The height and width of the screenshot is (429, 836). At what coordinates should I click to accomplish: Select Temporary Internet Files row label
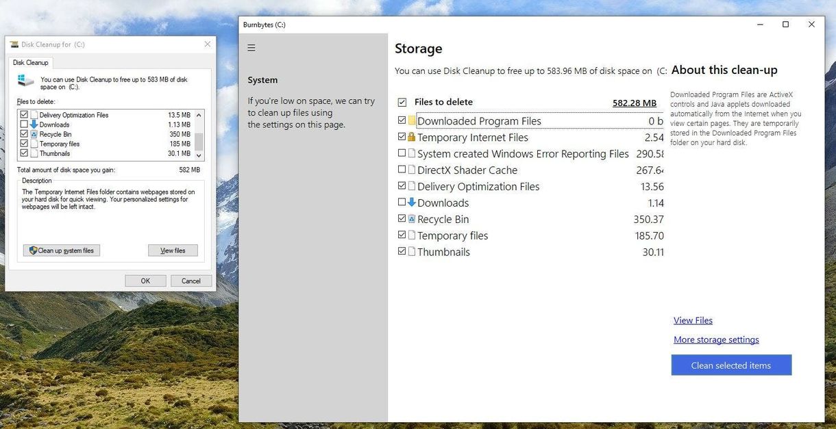tap(473, 137)
